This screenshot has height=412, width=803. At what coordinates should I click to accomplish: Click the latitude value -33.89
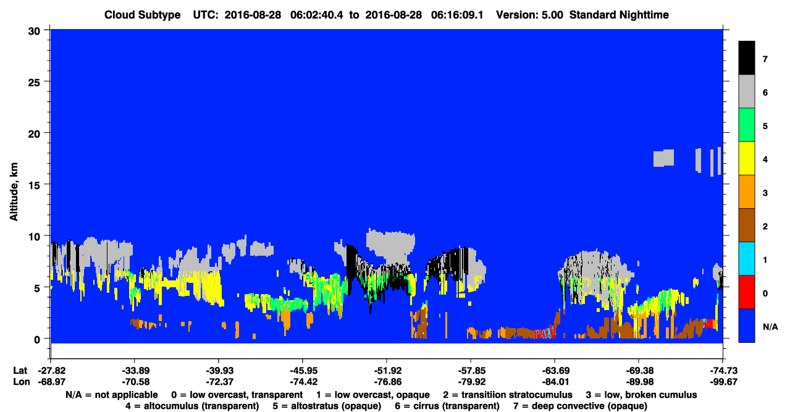[x=135, y=371]
